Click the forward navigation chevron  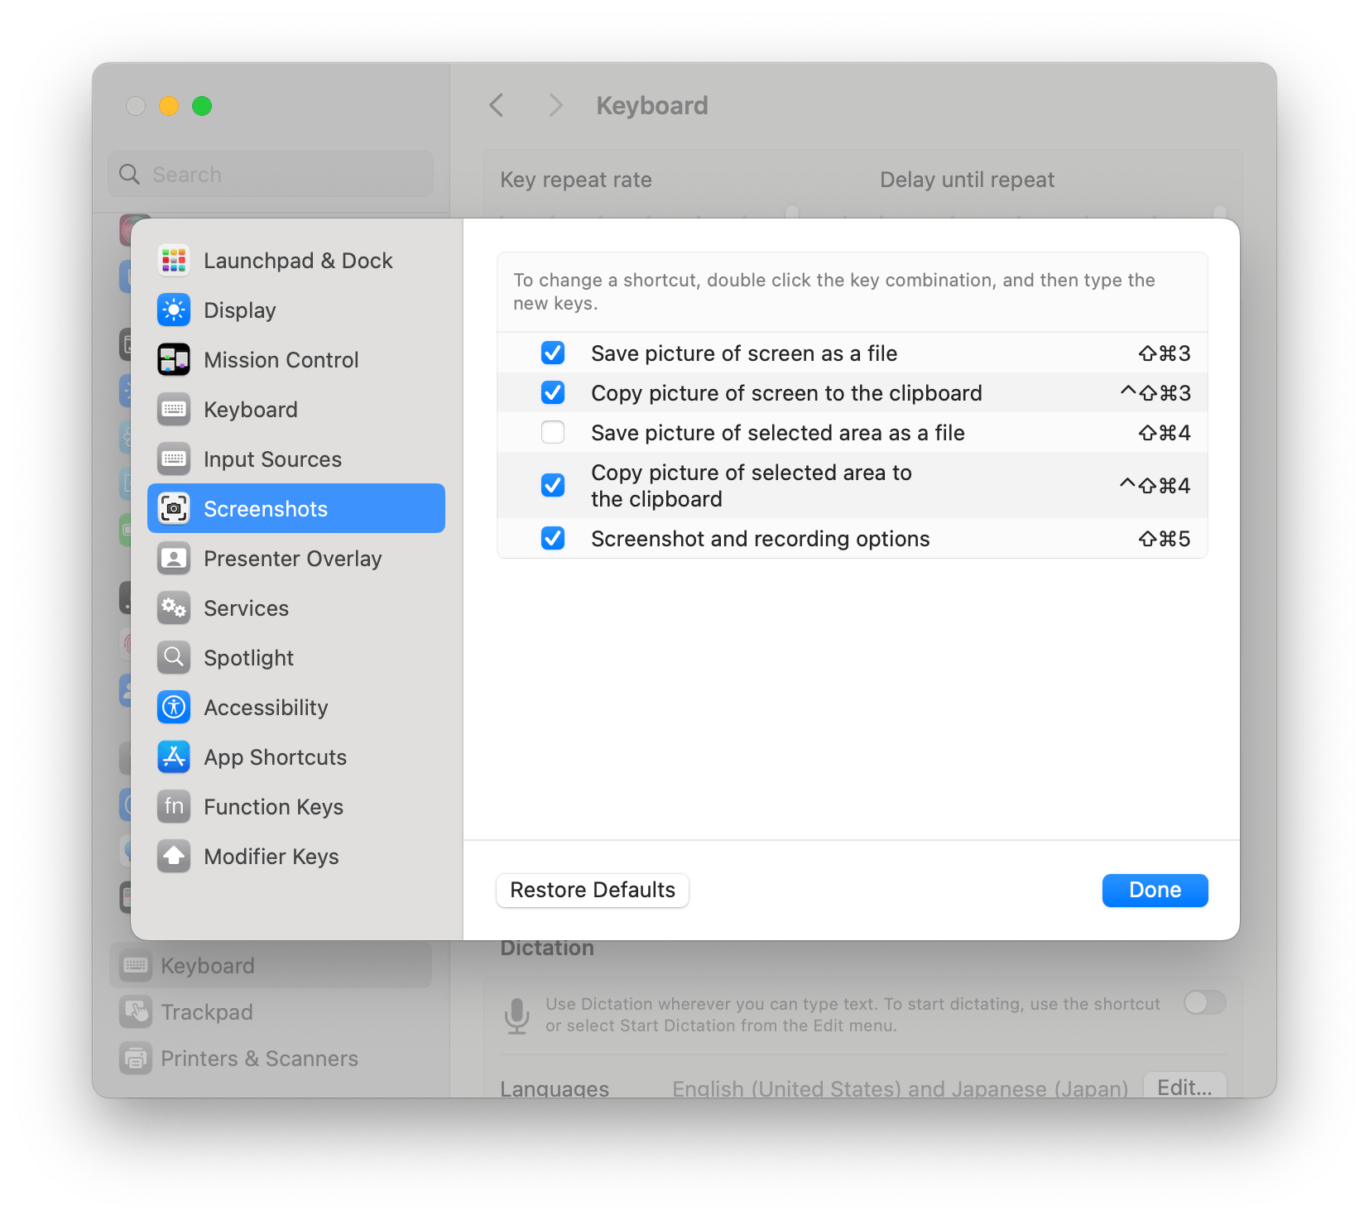pos(555,105)
